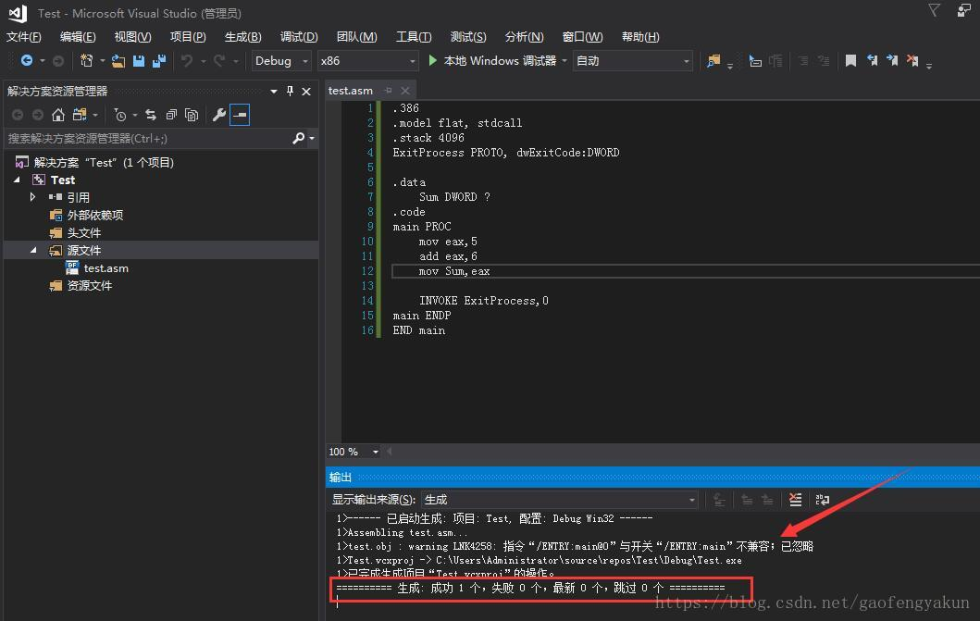Select test.asm under 源文件

[105, 267]
